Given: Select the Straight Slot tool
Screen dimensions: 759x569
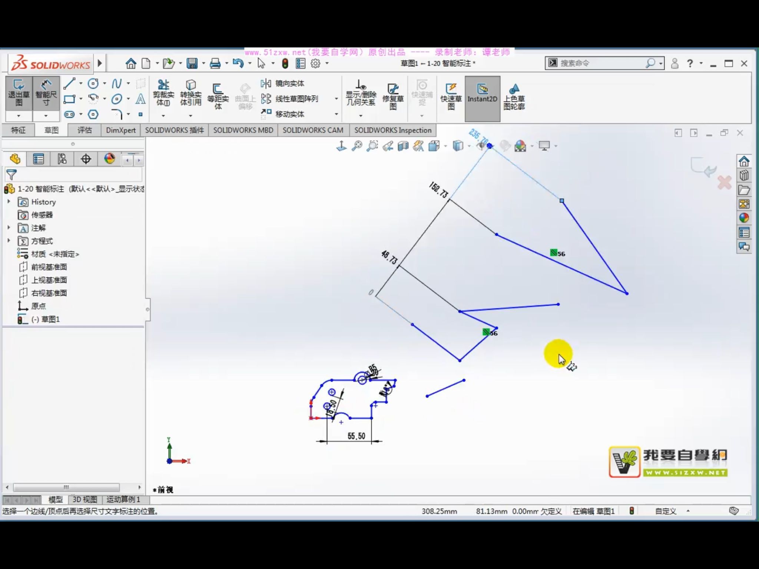Looking at the screenshot, I should (69, 114).
